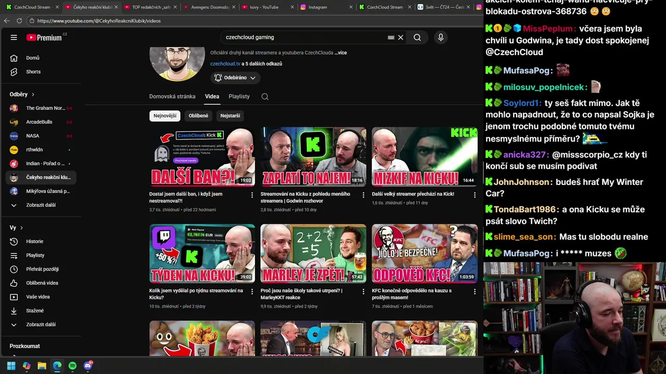Open options for 'Proč jsou naše školy' video

(363, 291)
